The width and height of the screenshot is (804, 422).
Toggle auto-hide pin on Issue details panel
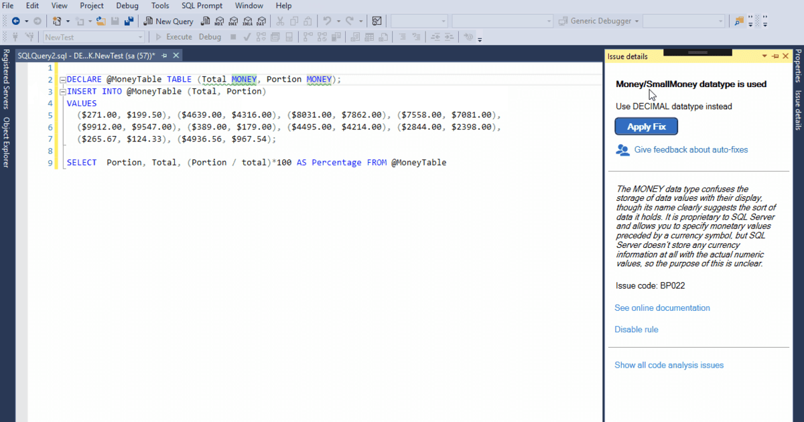[x=774, y=56]
